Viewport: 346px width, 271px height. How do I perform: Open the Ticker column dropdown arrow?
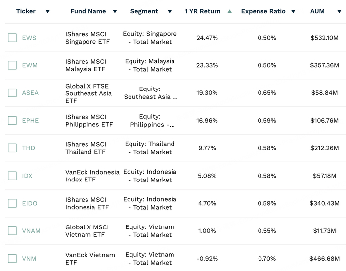click(x=47, y=11)
